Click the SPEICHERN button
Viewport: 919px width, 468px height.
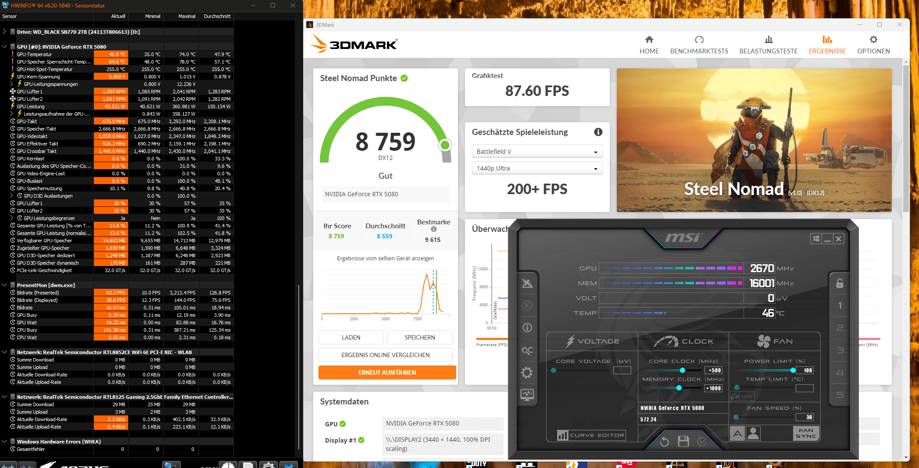pos(420,337)
